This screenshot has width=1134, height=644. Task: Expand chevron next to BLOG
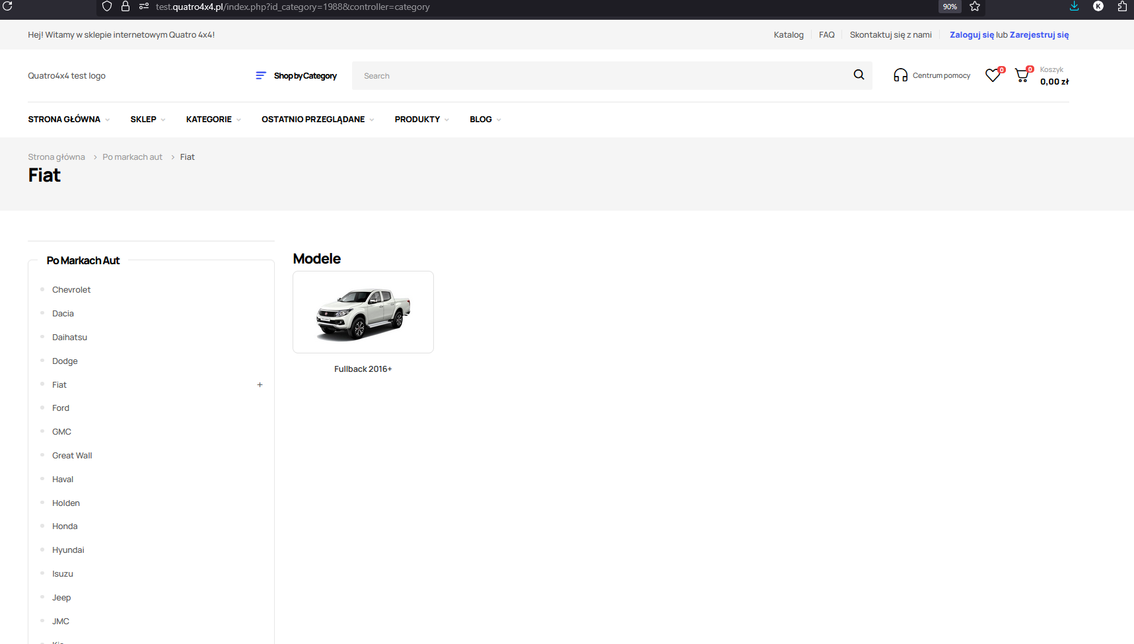(x=499, y=120)
